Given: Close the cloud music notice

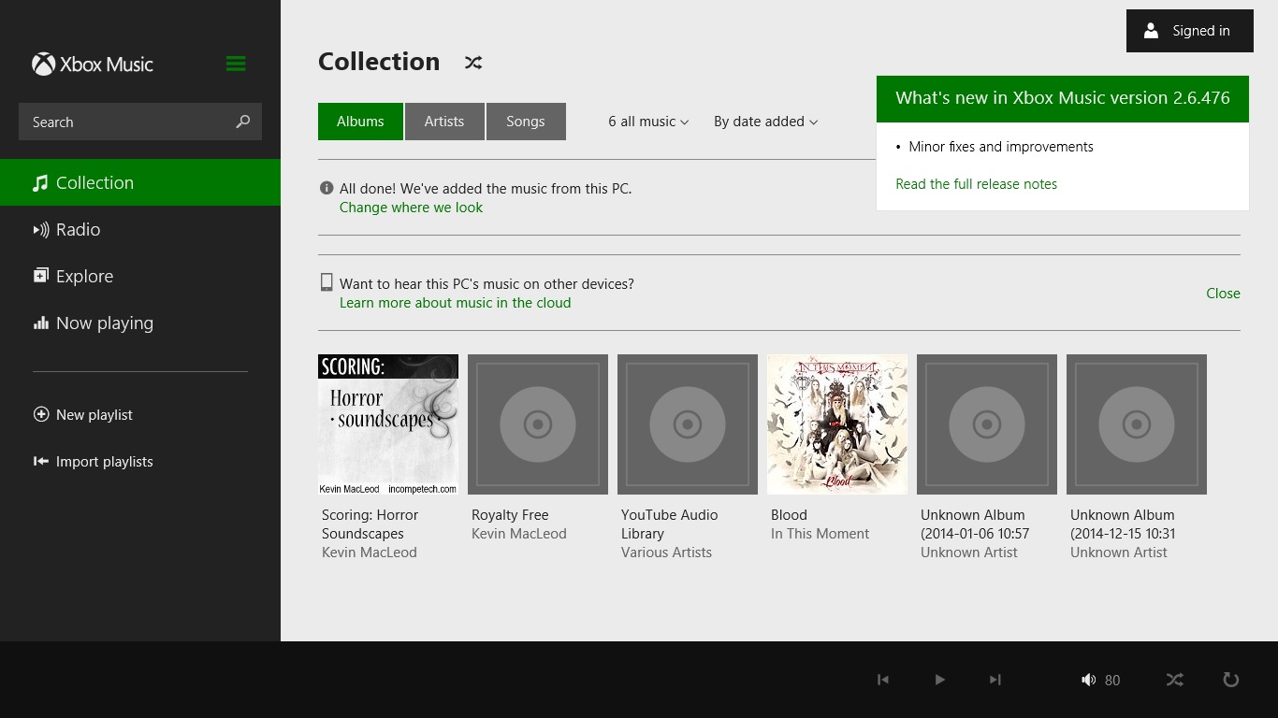Looking at the screenshot, I should 1223,293.
